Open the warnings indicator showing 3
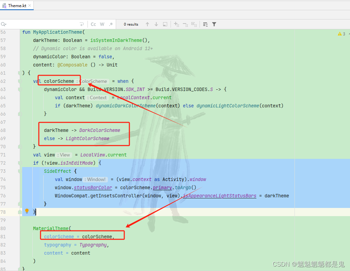350x271 pixels. [x=341, y=34]
